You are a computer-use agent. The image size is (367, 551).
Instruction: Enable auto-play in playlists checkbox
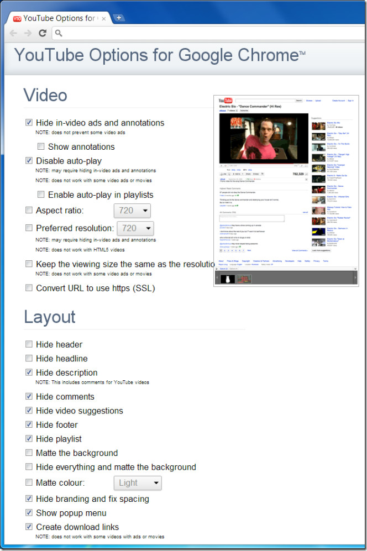[41, 195]
